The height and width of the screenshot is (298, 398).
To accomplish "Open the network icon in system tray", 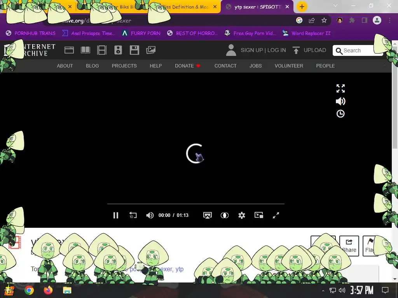I will click(333, 290).
